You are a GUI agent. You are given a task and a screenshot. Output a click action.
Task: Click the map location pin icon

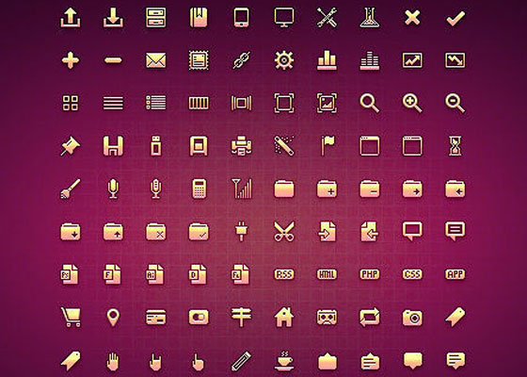(x=113, y=318)
